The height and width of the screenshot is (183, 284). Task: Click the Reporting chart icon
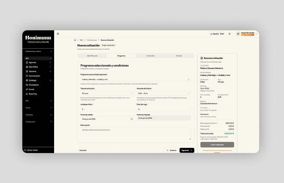pyautogui.click(x=27, y=94)
